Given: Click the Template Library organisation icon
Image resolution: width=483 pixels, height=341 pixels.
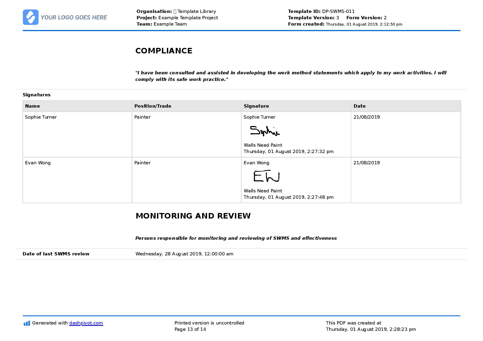Looking at the screenshot, I should (174, 11).
